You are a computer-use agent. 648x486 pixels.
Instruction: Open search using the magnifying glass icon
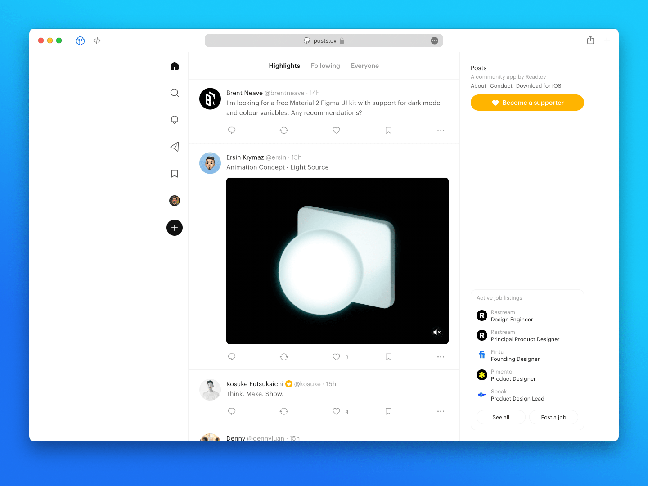(x=174, y=93)
